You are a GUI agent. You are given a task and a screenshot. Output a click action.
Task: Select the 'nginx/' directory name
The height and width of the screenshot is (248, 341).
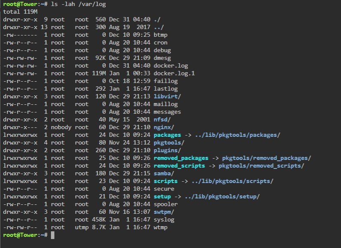click(164, 127)
